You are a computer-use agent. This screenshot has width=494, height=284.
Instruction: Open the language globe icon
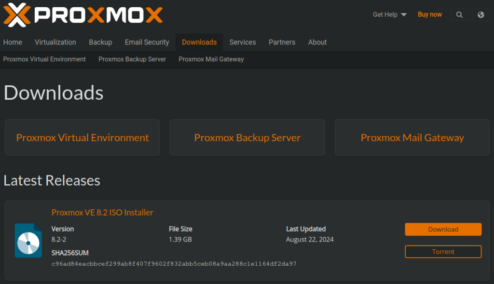tap(480, 14)
